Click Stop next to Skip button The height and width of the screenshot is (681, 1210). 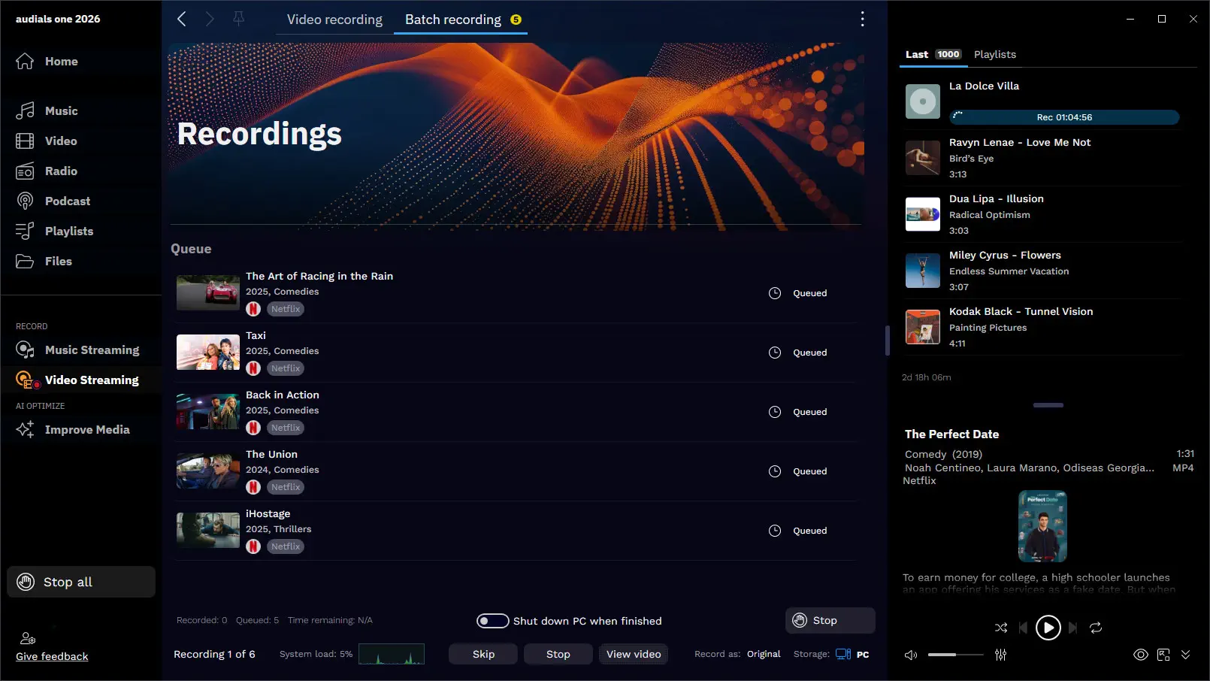click(x=558, y=654)
